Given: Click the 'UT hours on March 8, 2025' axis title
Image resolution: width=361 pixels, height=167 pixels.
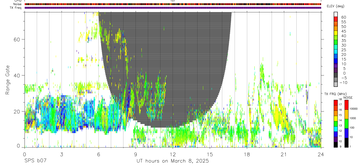Looking at the screenshot, I should tap(173, 161).
